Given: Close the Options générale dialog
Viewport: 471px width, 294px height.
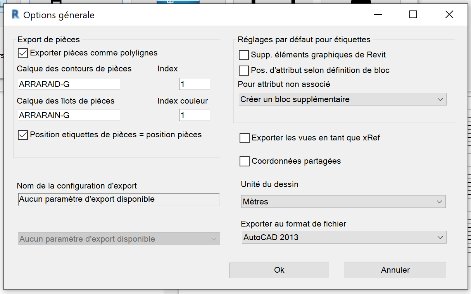Looking at the screenshot, I should click(449, 15).
